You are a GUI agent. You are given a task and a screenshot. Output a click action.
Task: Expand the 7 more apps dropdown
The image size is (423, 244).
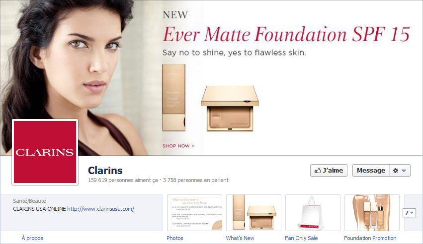(409, 213)
